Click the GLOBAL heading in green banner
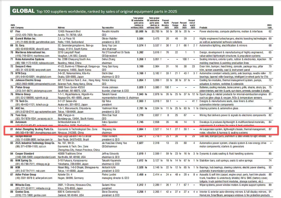Viewport: 281px width, 198px height. point(23,11)
